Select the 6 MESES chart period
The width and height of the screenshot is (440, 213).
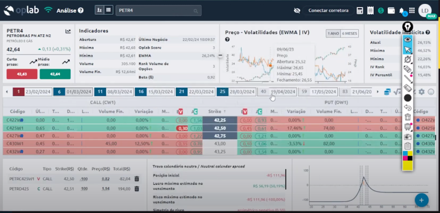pyautogui.click(x=350, y=33)
